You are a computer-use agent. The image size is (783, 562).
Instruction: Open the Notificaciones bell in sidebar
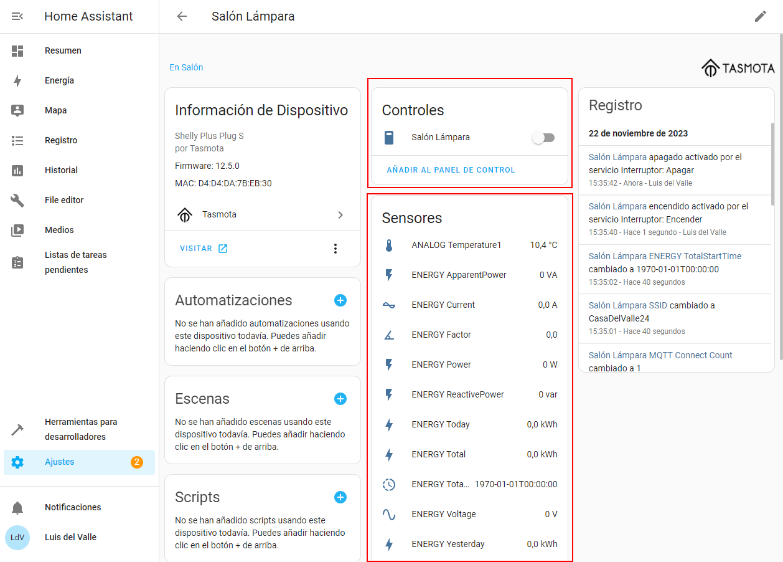tap(17, 507)
